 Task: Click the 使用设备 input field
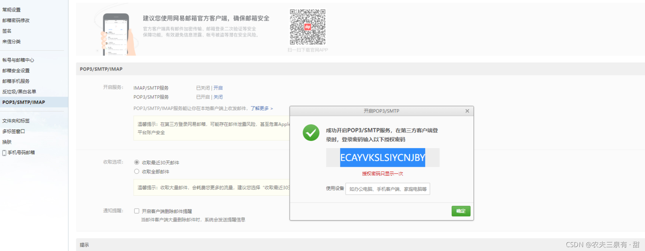click(x=388, y=189)
